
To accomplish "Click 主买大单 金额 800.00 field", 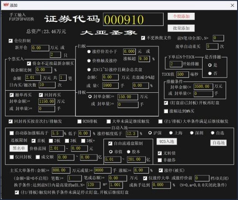I will coord(61,170).
